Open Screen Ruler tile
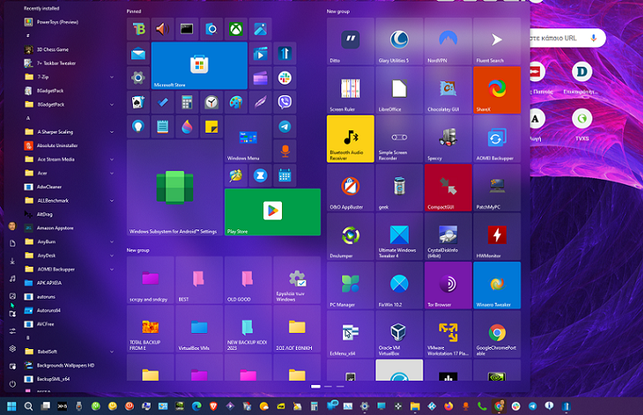Image resolution: width=643 pixels, height=415 pixels. coord(351,90)
